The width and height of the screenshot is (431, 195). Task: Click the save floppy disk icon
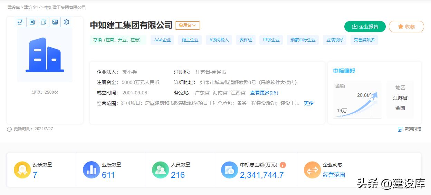[32, 22]
